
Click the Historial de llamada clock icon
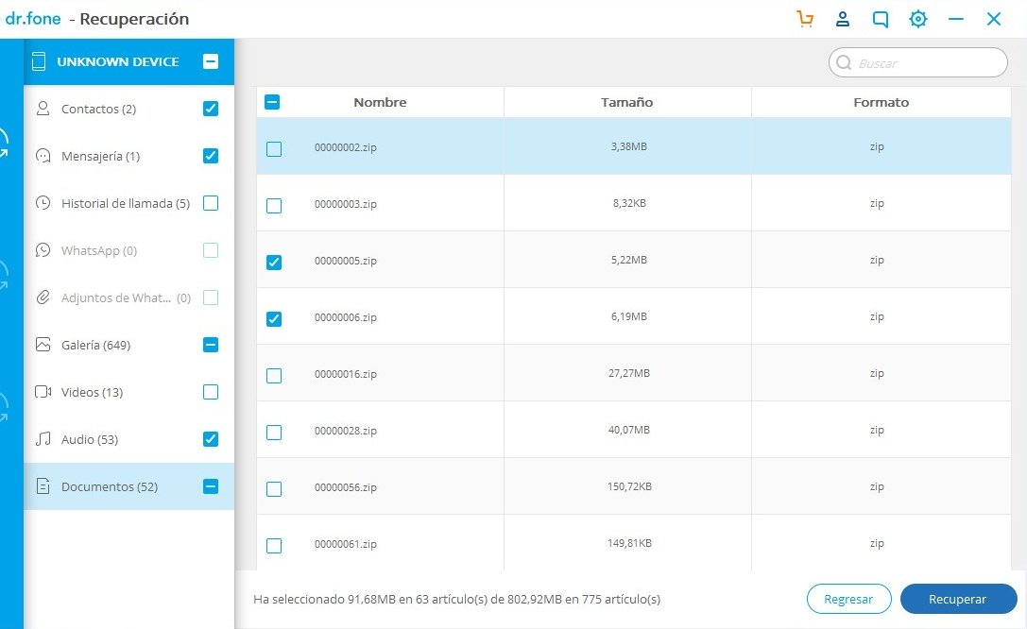[x=43, y=203]
